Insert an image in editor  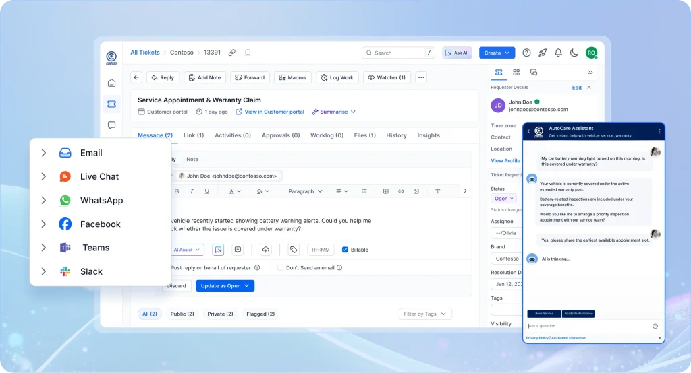416,191
